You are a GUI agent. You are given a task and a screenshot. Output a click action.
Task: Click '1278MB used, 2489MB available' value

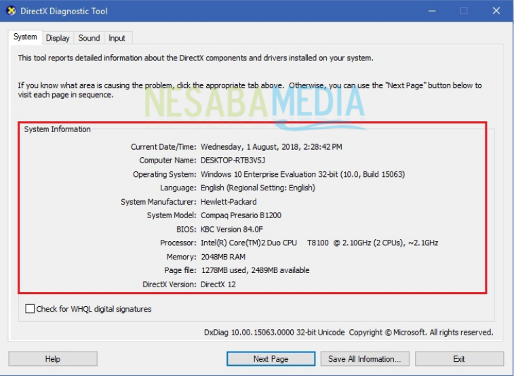[x=255, y=270]
